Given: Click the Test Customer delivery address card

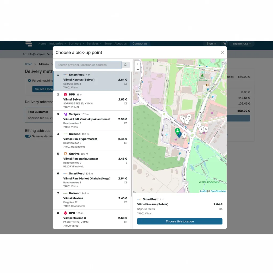Looking at the screenshot, I should click(x=39, y=115).
